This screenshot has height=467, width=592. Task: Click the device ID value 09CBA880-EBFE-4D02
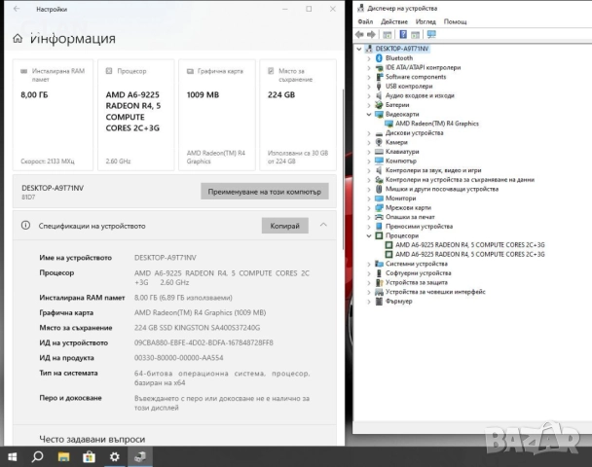(203, 342)
